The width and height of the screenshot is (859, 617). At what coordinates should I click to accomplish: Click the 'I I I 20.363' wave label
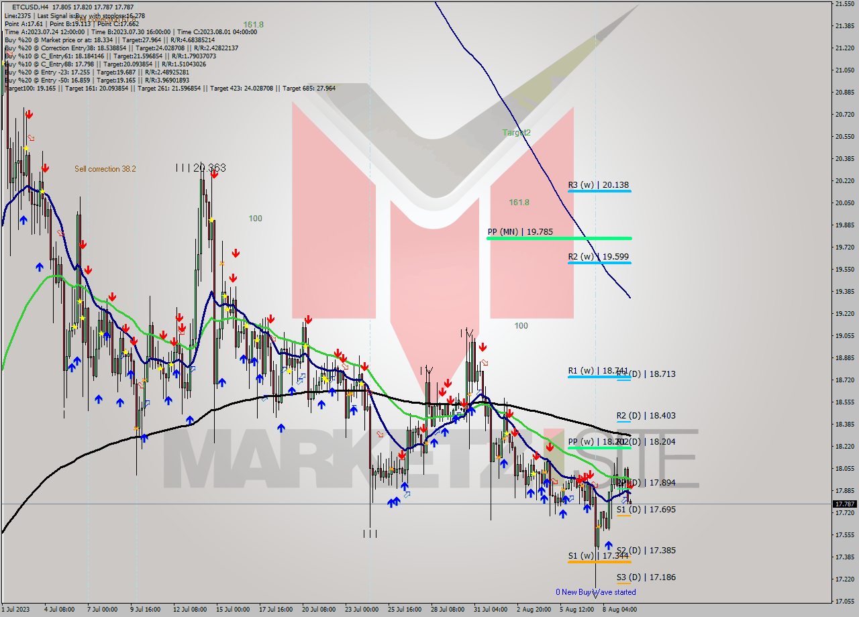point(200,168)
